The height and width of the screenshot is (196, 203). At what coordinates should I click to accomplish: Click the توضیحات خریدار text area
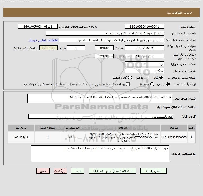pyautogui.click(x=100, y=154)
